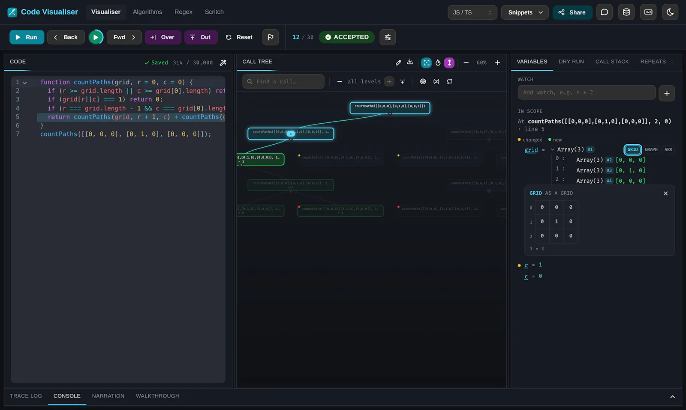Increase visible levels with the plus button
This screenshot has height=410, width=686.
tap(389, 81)
